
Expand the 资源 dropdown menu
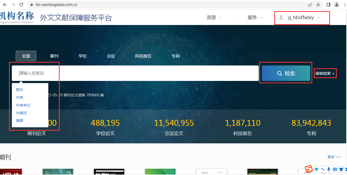click(x=214, y=18)
